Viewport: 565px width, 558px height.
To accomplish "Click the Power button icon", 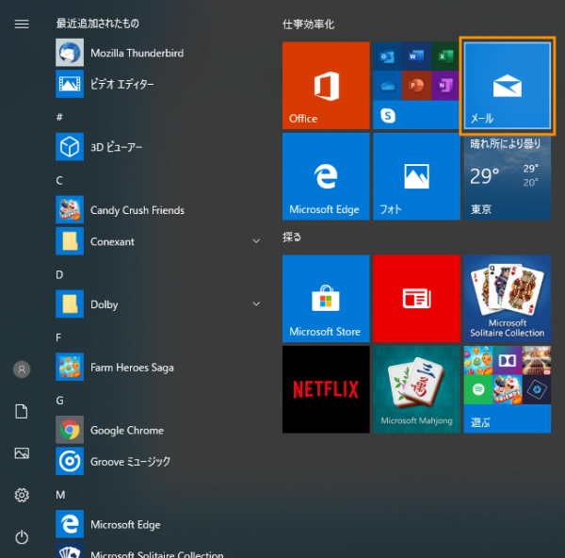I will tap(22, 537).
